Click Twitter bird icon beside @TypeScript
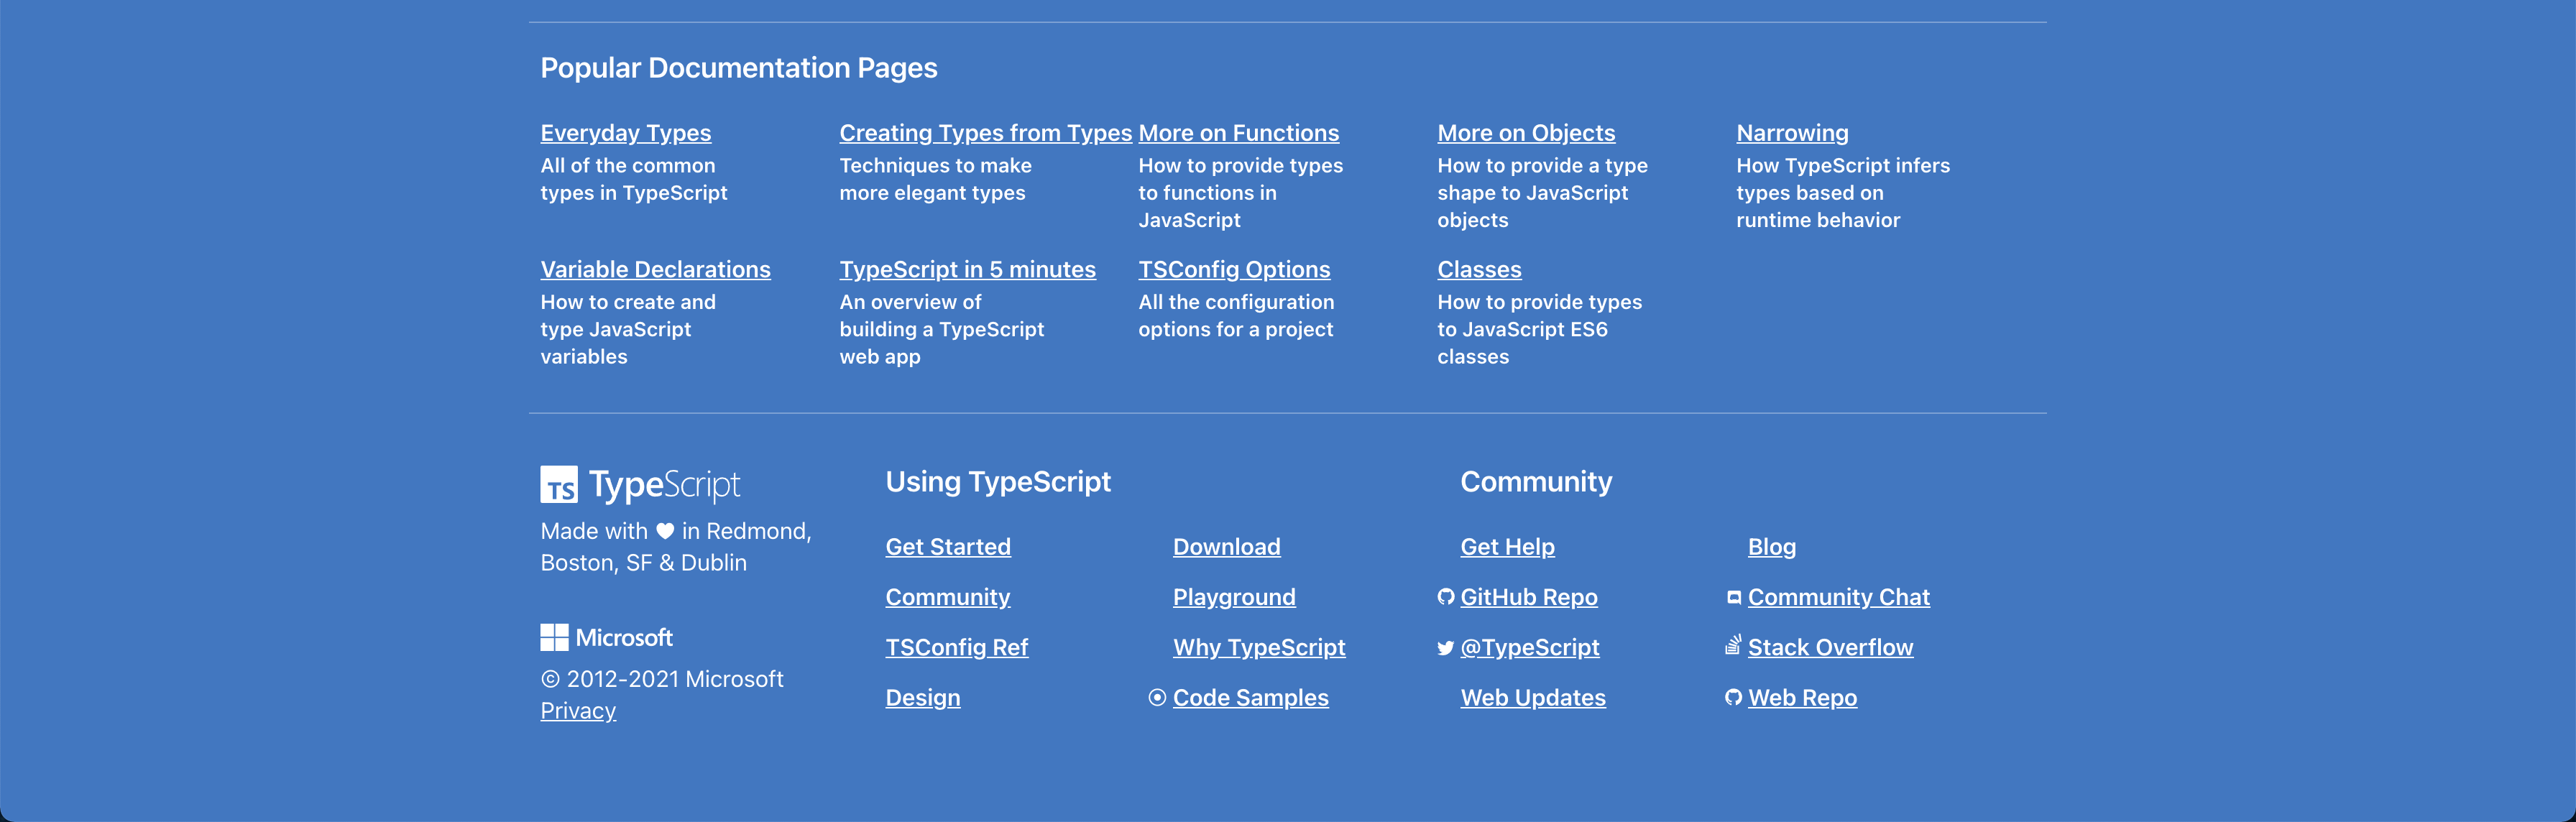2576x822 pixels. tap(1445, 648)
